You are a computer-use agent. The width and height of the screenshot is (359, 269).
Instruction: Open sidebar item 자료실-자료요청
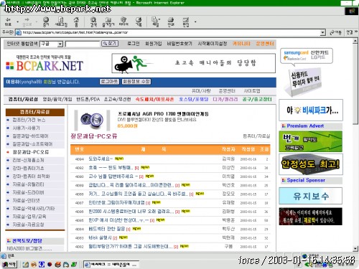[28, 225]
